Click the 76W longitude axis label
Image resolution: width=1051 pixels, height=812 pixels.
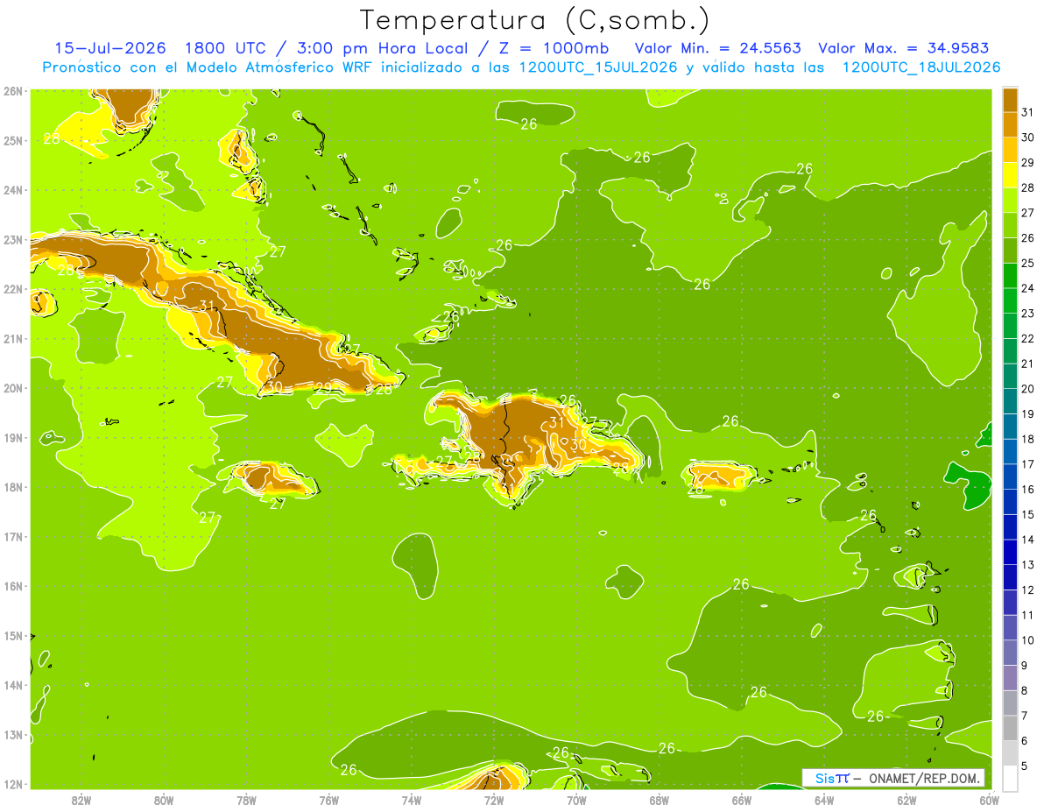tap(329, 800)
